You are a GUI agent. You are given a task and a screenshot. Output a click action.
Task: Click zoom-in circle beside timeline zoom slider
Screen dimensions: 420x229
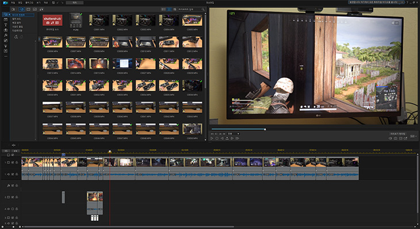(x=20, y=227)
